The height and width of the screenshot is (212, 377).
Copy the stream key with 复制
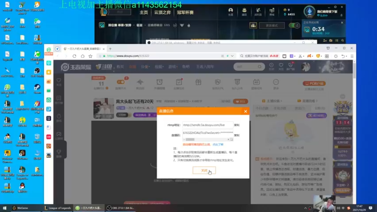tap(237, 135)
